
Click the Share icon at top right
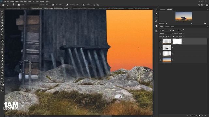point(207,5)
